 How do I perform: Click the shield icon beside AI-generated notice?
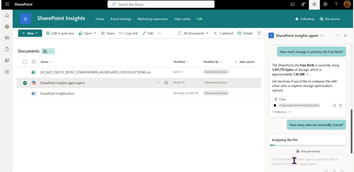[275, 105]
